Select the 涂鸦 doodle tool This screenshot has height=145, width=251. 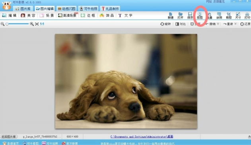tap(219, 15)
